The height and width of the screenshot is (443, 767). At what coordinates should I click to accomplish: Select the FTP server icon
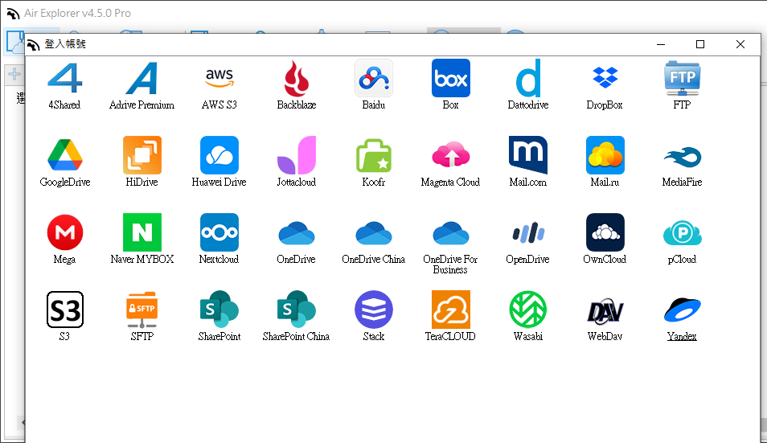click(x=682, y=78)
